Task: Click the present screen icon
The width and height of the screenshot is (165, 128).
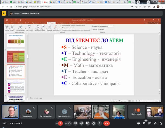Action: (x=88, y=123)
